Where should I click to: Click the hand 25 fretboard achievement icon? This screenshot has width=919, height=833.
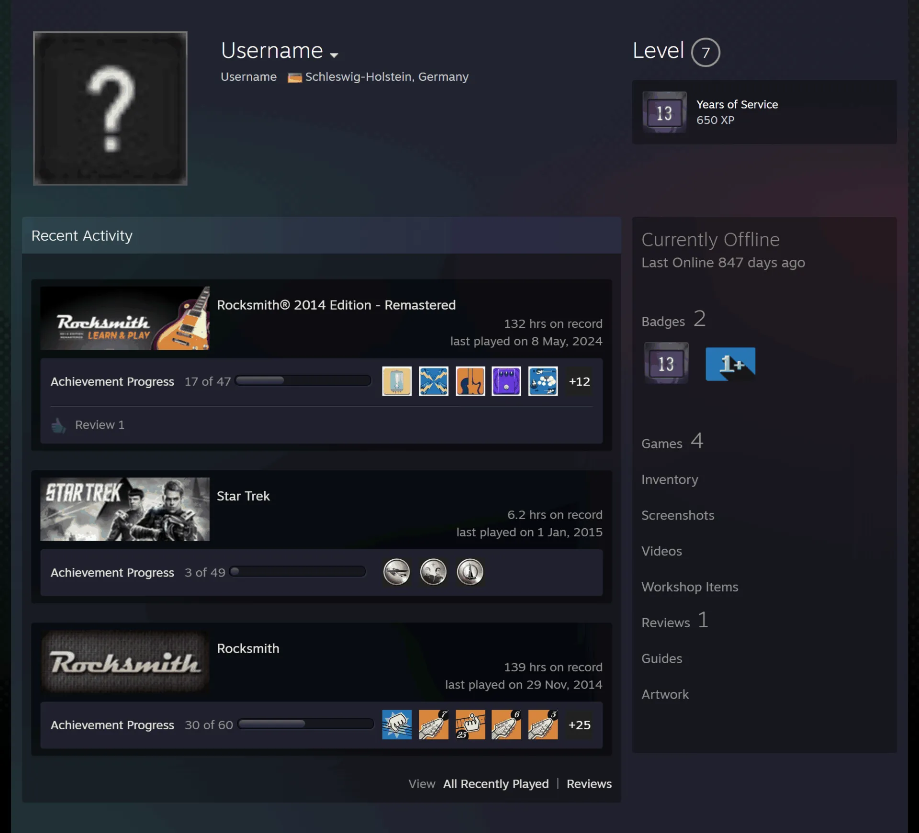[x=470, y=725]
